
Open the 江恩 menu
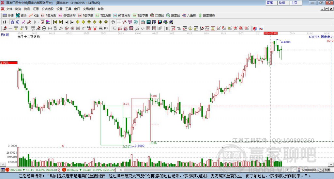pyautogui.click(x=36, y=9)
